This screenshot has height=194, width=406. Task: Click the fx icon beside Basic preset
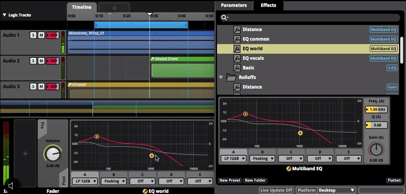(237, 68)
